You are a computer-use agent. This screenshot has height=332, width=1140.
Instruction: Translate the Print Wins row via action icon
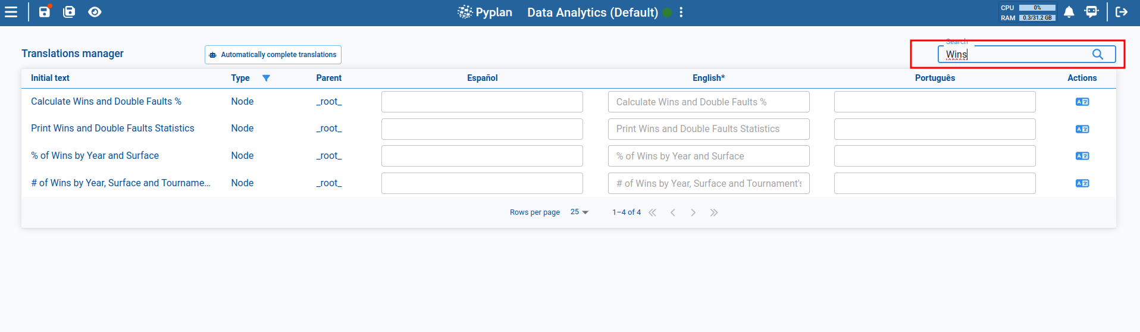point(1082,129)
